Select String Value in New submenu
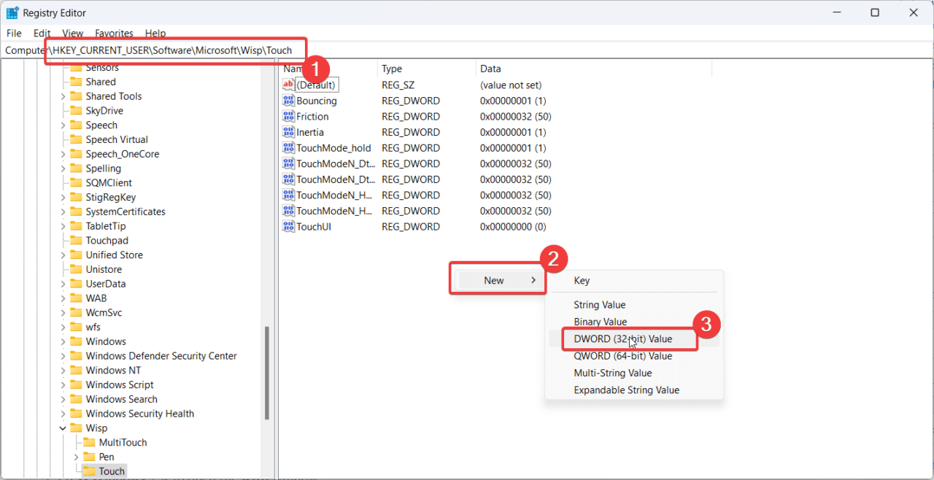This screenshot has width=934, height=480. pos(599,305)
